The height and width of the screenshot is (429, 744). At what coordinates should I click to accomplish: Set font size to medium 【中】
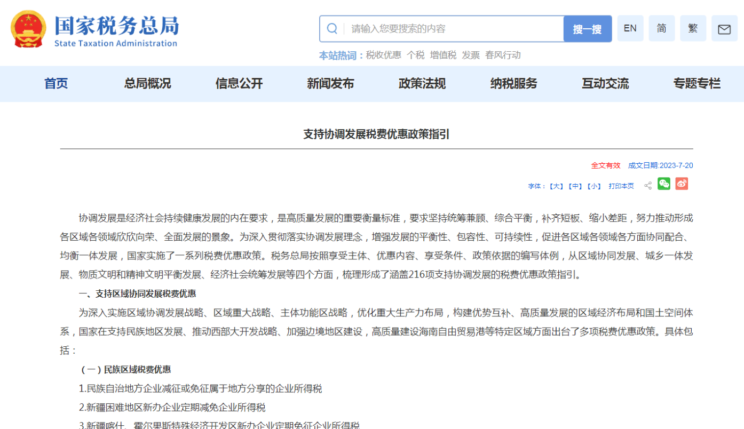(575, 186)
